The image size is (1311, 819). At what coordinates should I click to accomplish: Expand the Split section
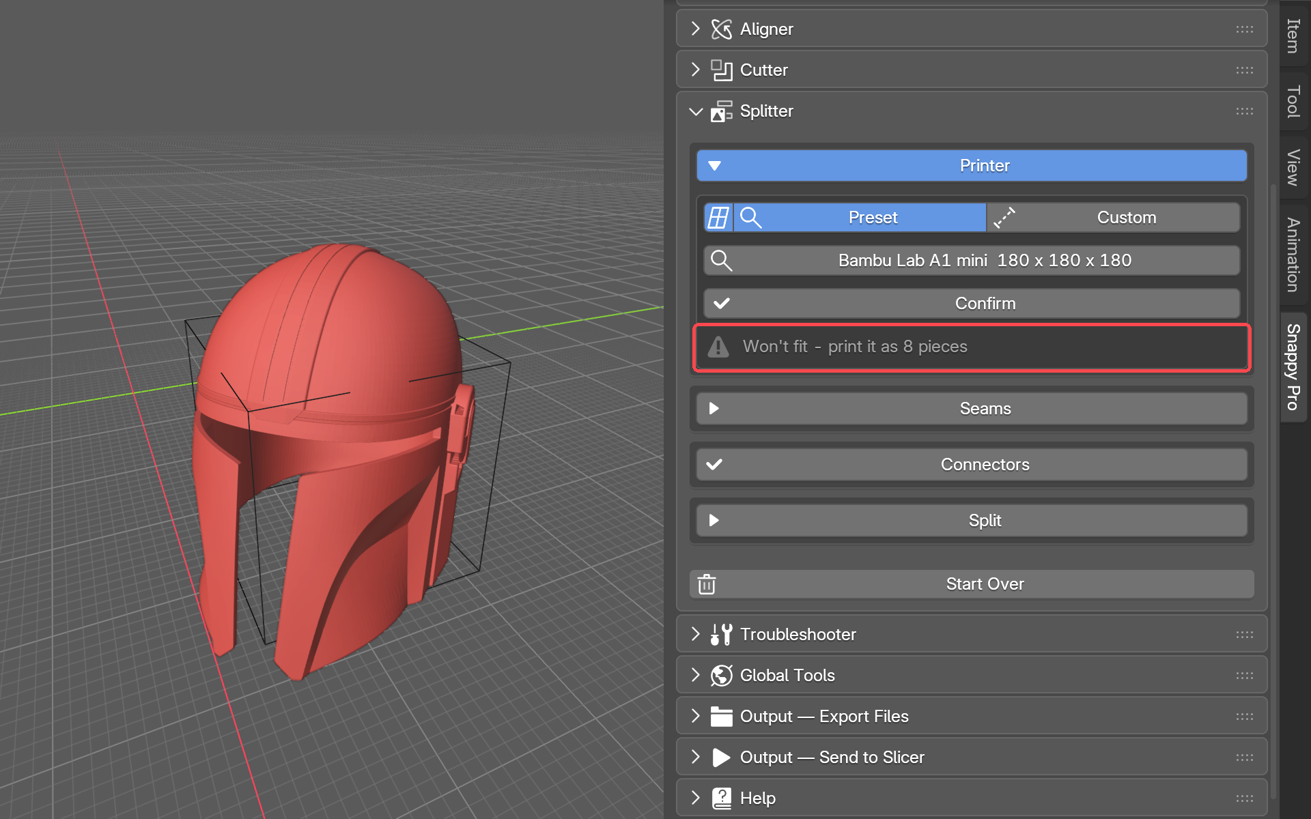click(x=972, y=521)
